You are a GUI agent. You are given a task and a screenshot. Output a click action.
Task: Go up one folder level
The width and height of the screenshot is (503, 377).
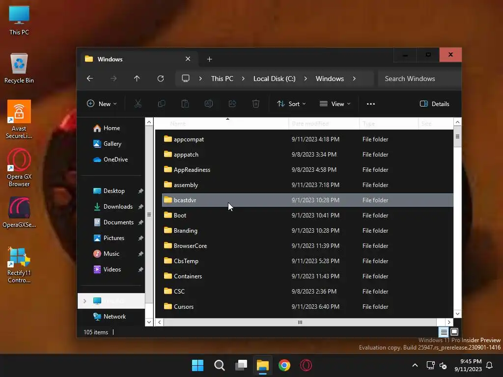click(x=137, y=79)
